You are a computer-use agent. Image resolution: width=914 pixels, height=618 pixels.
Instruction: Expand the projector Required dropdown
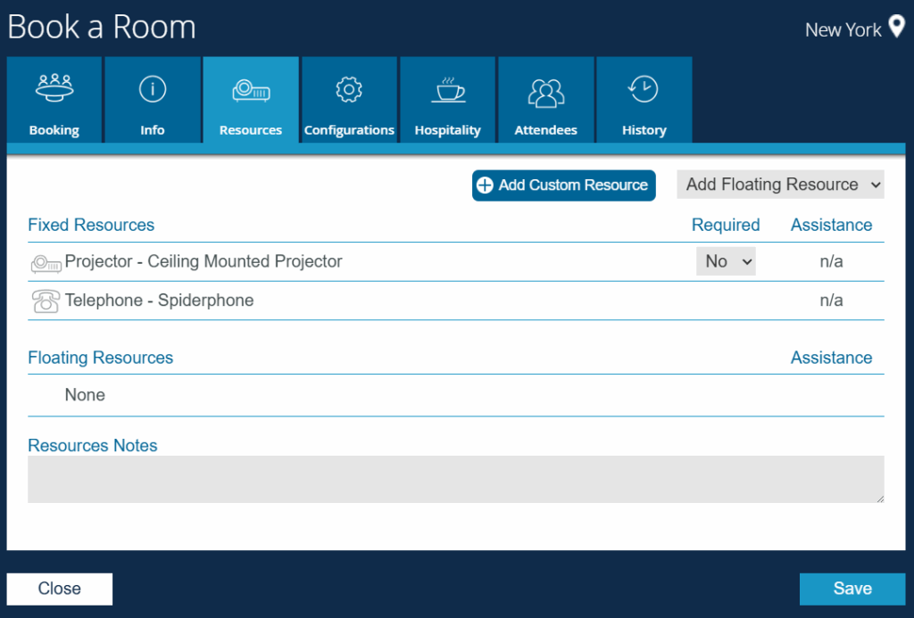coord(726,261)
